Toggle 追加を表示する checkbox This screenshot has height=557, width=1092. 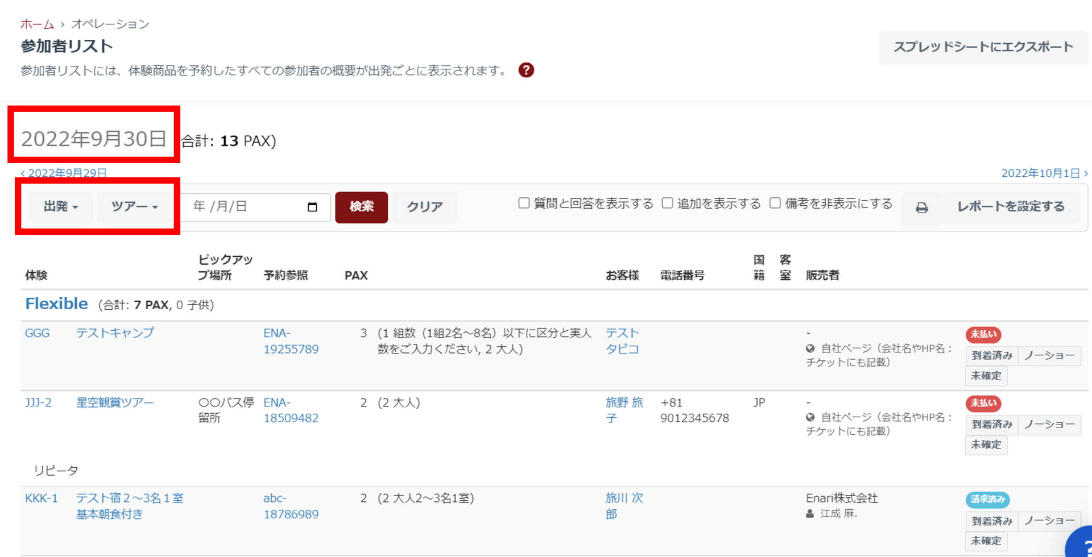(x=667, y=203)
